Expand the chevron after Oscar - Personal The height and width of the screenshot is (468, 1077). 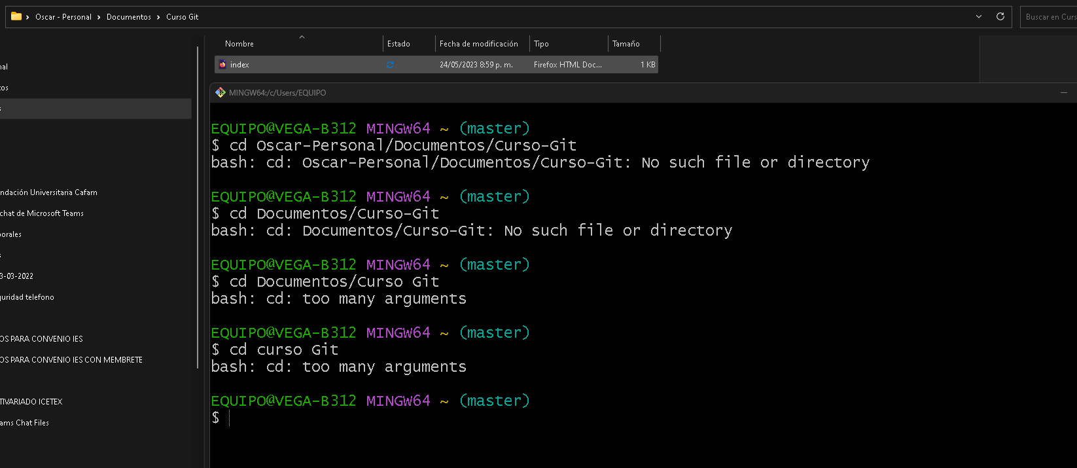point(99,17)
